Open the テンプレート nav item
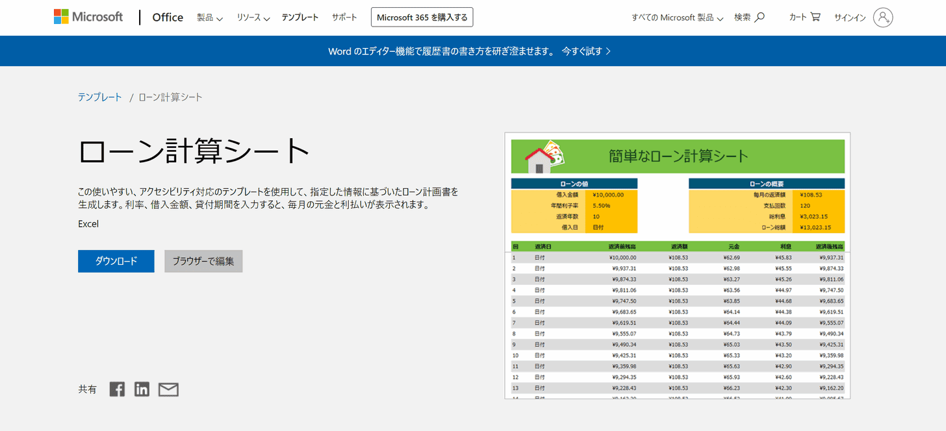This screenshot has height=431, width=946. (300, 18)
